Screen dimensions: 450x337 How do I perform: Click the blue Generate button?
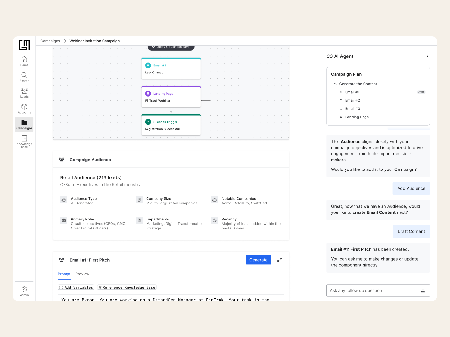pyautogui.click(x=258, y=260)
